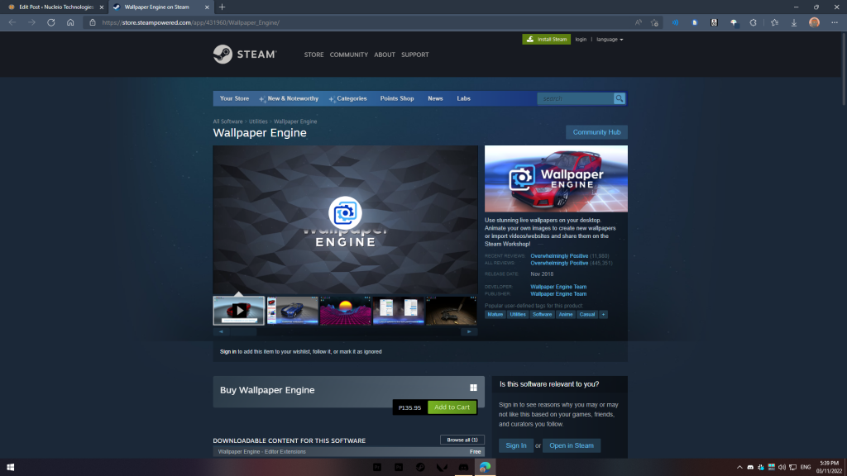The height and width of the screenshot is (476, 847).
Task: Click the Anime tag
Action: 566,314
